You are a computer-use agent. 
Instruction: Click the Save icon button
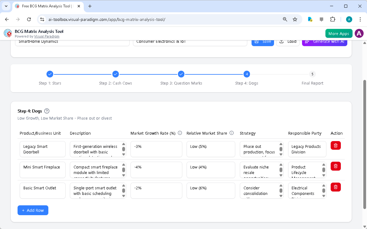pos(263,41)
